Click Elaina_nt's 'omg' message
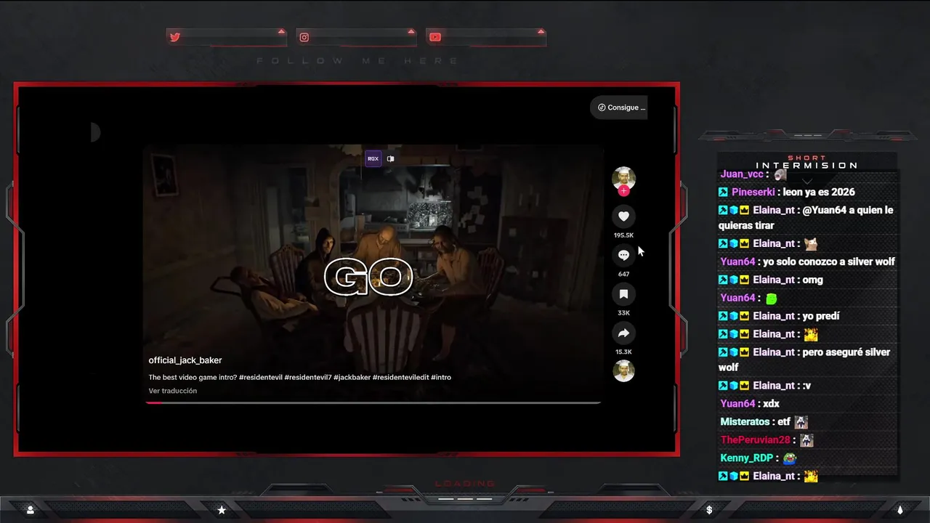The image size is (930, 523). [x=813, y=280]
